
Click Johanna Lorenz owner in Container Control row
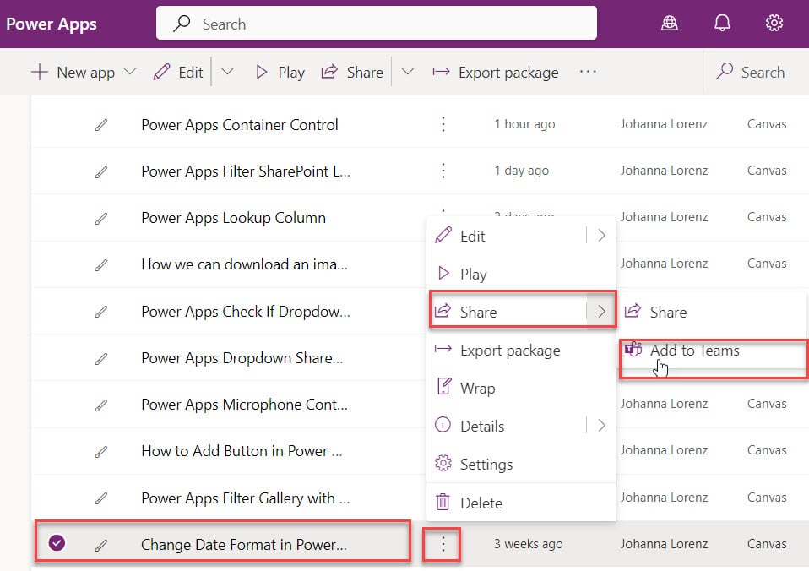tap(664, 124)
